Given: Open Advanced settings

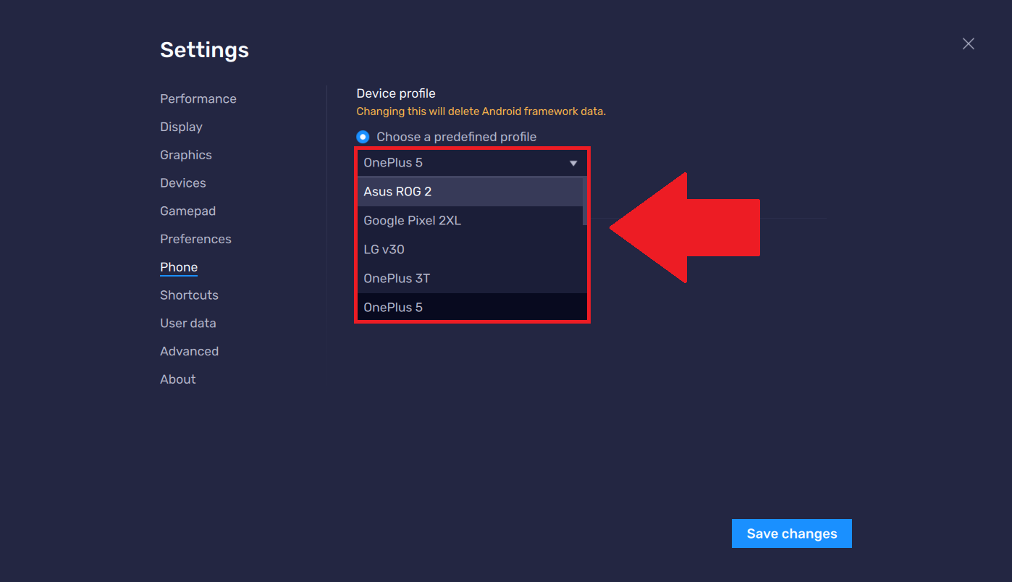Looking at the screenshot, I should coord(189,350).
